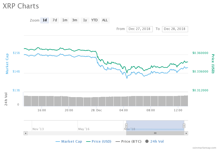219x150 pixels.
Task: Click May '16 in the navigator
Action: click(84, 129)
